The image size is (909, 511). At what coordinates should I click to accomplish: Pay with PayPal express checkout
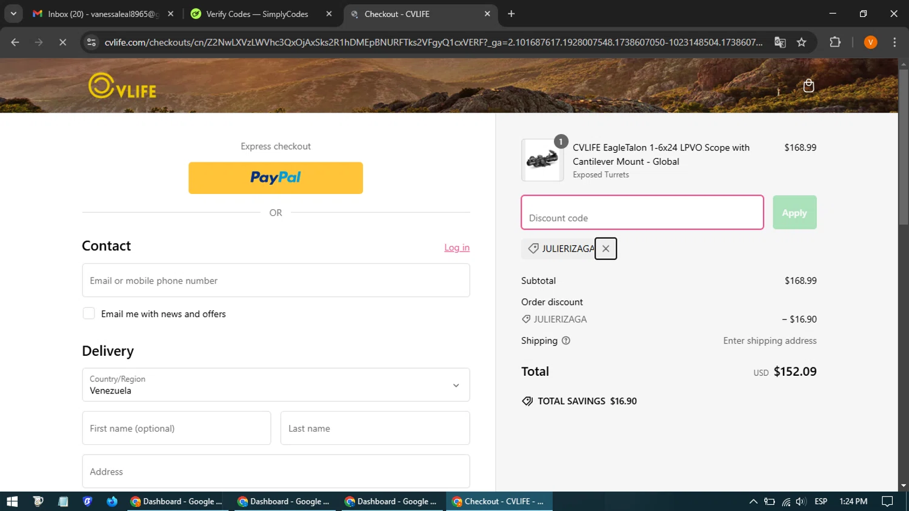(276, 178)
